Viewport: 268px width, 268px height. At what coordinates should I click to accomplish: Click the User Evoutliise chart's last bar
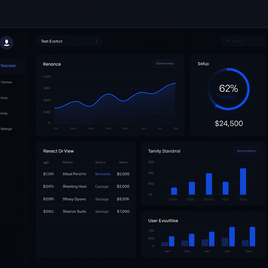click(252, 237)
